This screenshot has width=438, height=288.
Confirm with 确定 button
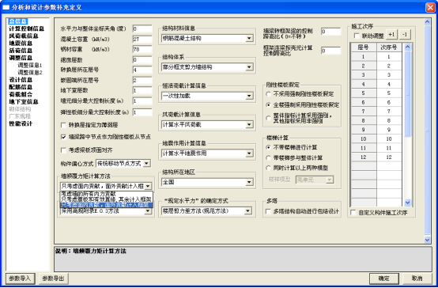(x=384, y=279)
